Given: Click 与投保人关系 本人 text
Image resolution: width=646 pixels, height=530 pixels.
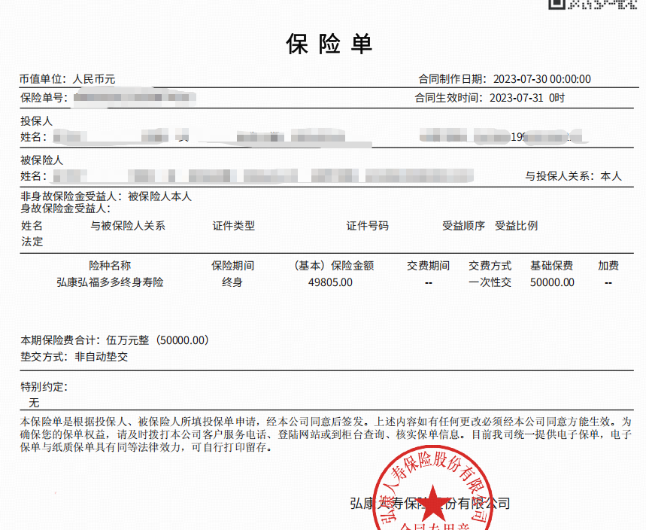Looking at the screenshot, I should 573,176.
